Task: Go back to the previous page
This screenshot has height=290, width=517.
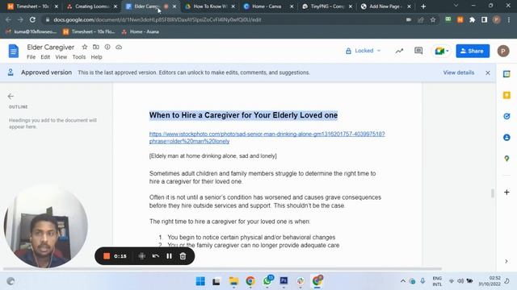Action: 8,19
